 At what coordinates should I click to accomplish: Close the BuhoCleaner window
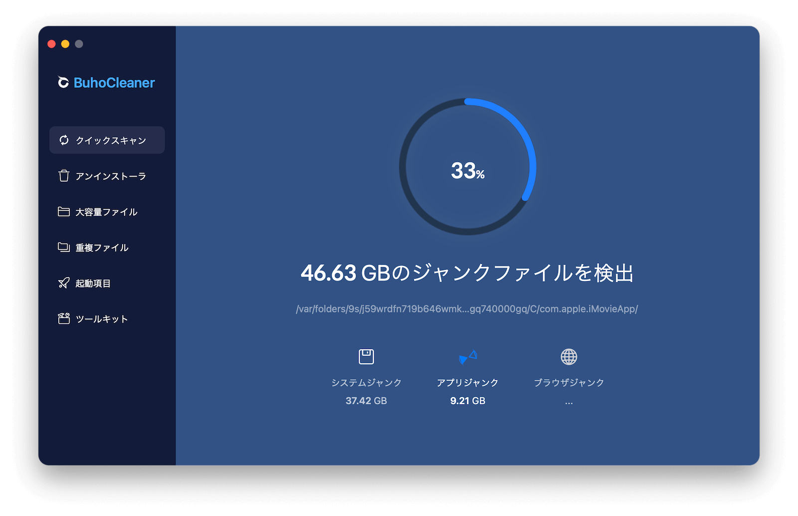[51, 44]
